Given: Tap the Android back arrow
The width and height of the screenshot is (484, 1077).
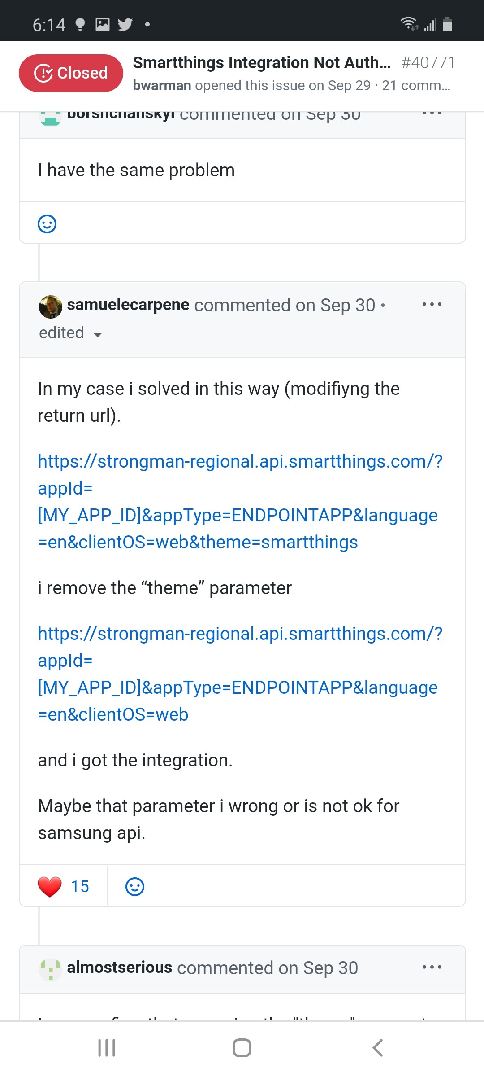Looking at the screenshot, I should point(378,1048).
